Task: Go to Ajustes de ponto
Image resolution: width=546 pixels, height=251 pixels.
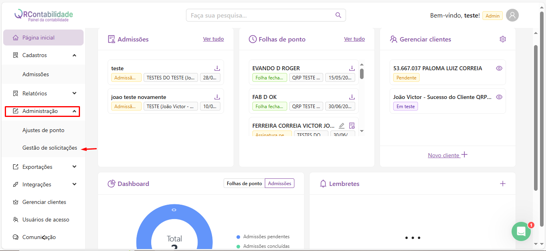Action: point(43,130)
